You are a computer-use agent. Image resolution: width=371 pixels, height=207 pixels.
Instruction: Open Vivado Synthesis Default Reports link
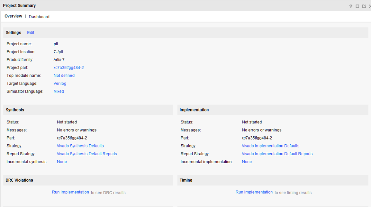pyautogui.click(x=87, y=154)
